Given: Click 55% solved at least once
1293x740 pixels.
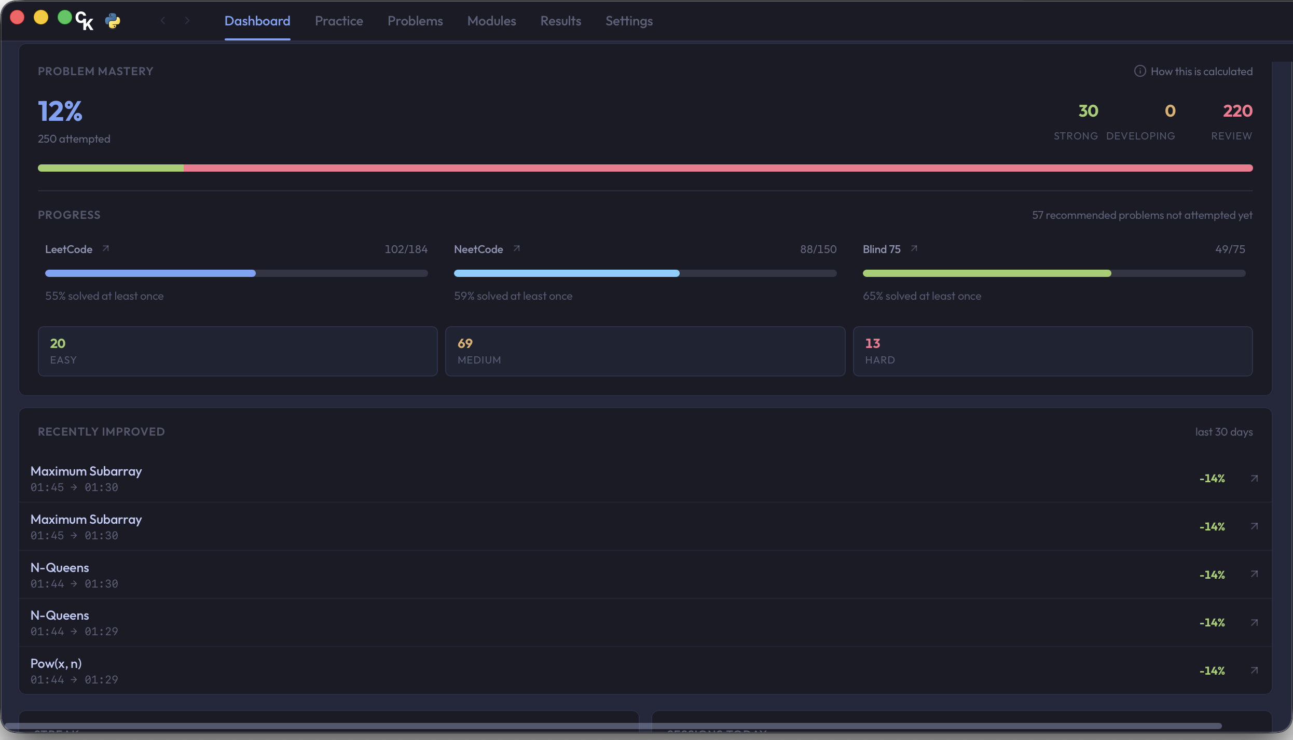Looking at the screenshot, I should pyautogui.click(x=104, y=296).
